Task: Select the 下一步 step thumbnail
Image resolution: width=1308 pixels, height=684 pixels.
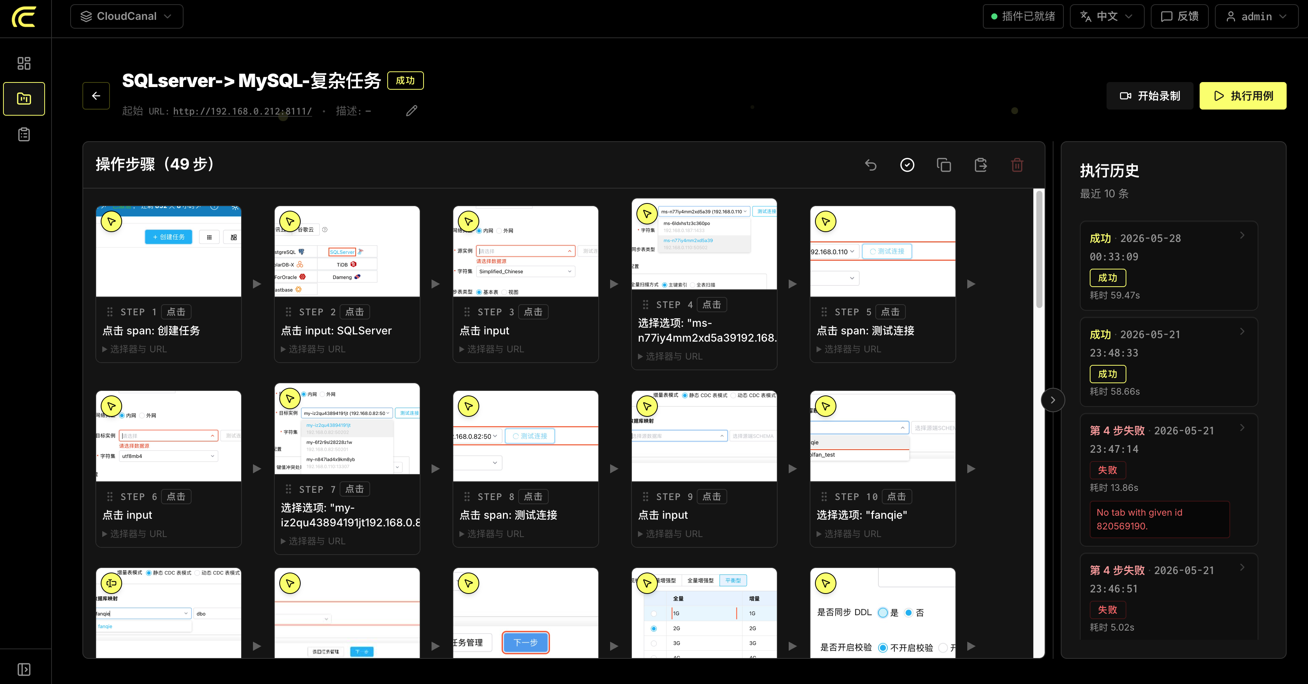Action: point(525,613)
